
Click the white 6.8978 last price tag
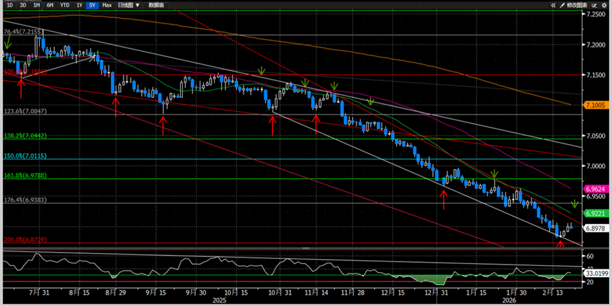pos(596,229)
